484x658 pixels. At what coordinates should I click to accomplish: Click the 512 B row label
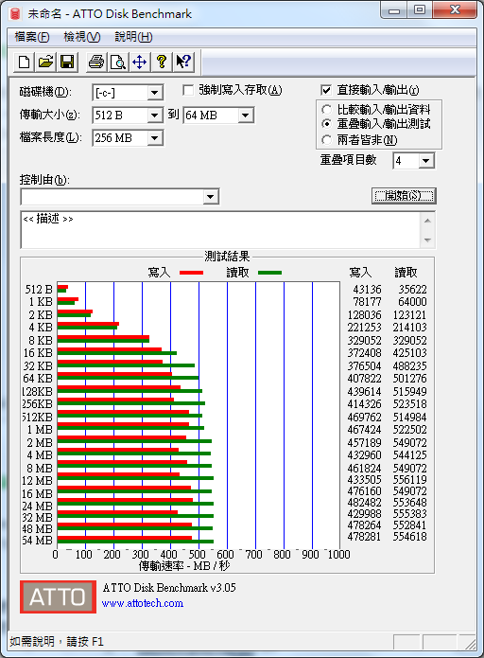click(x=39, y=290)
